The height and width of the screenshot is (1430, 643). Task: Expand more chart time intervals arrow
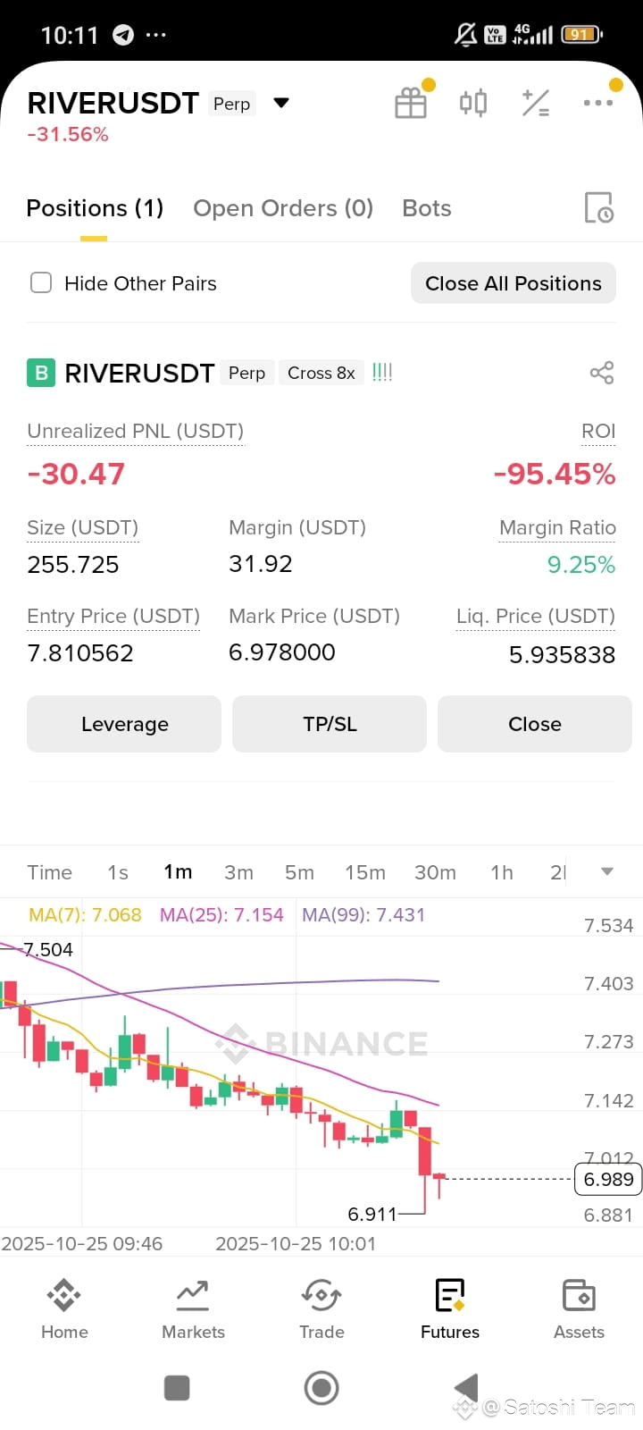click(x=607, y=871)
